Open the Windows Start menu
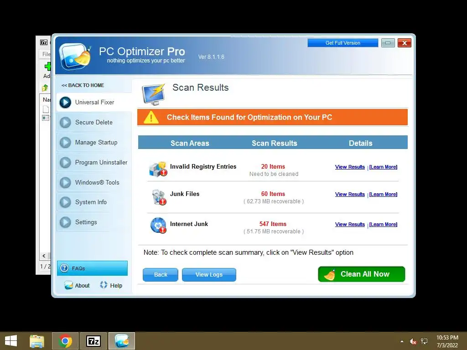Viewport: 467px width, 350px height. point(11,341)
